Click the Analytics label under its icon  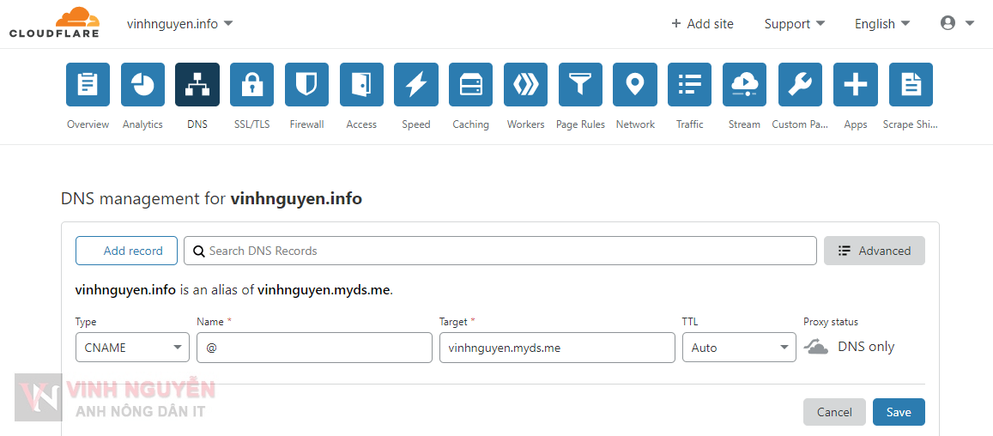point(142,124)
